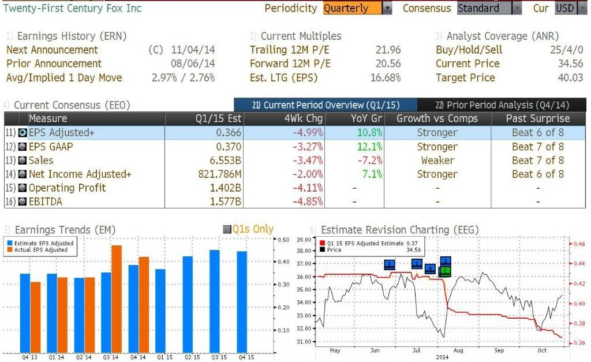The image size is (591, 362).
Task: Click the Buy/Hold/Sell value 25/4/0
Action: 567,50
